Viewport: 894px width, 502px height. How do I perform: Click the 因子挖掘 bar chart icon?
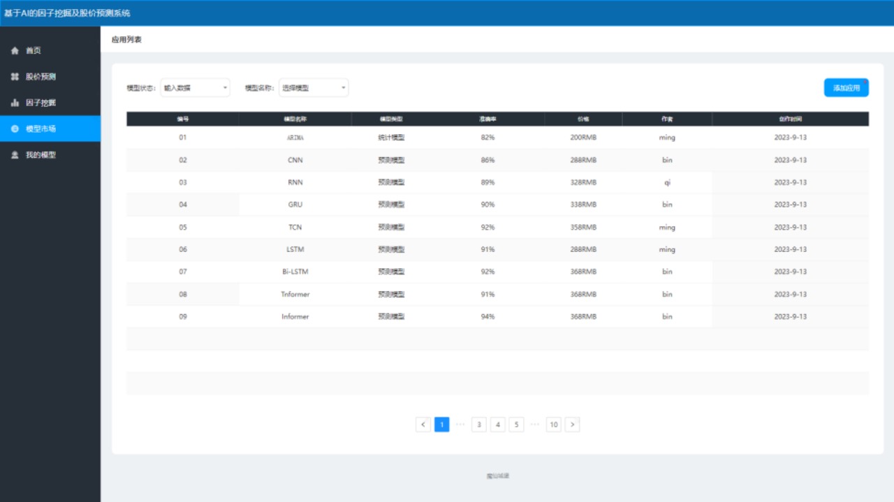click(x=15, y=103)
